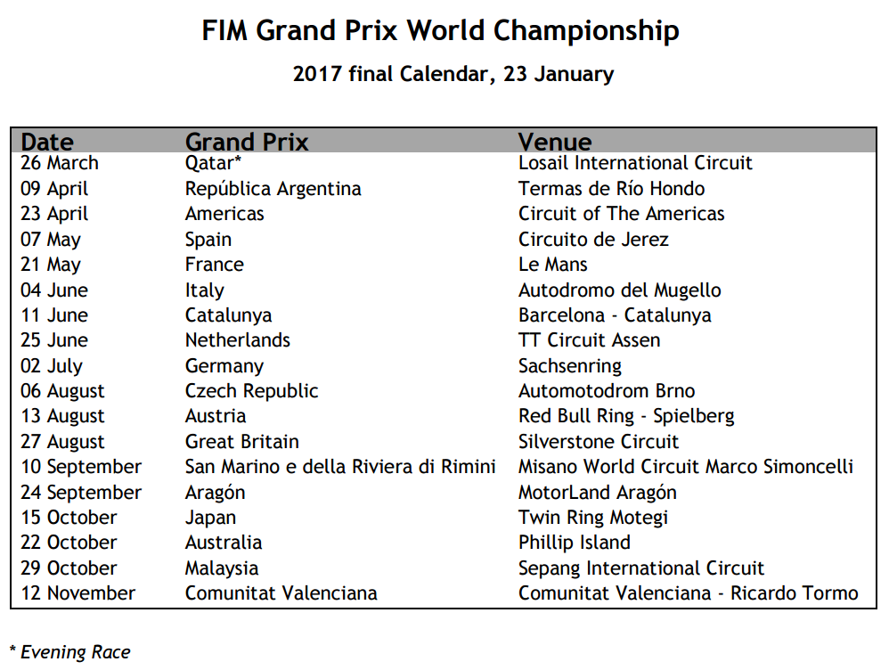Click the Circuito de Jerez venue text

tap(593, 240)
